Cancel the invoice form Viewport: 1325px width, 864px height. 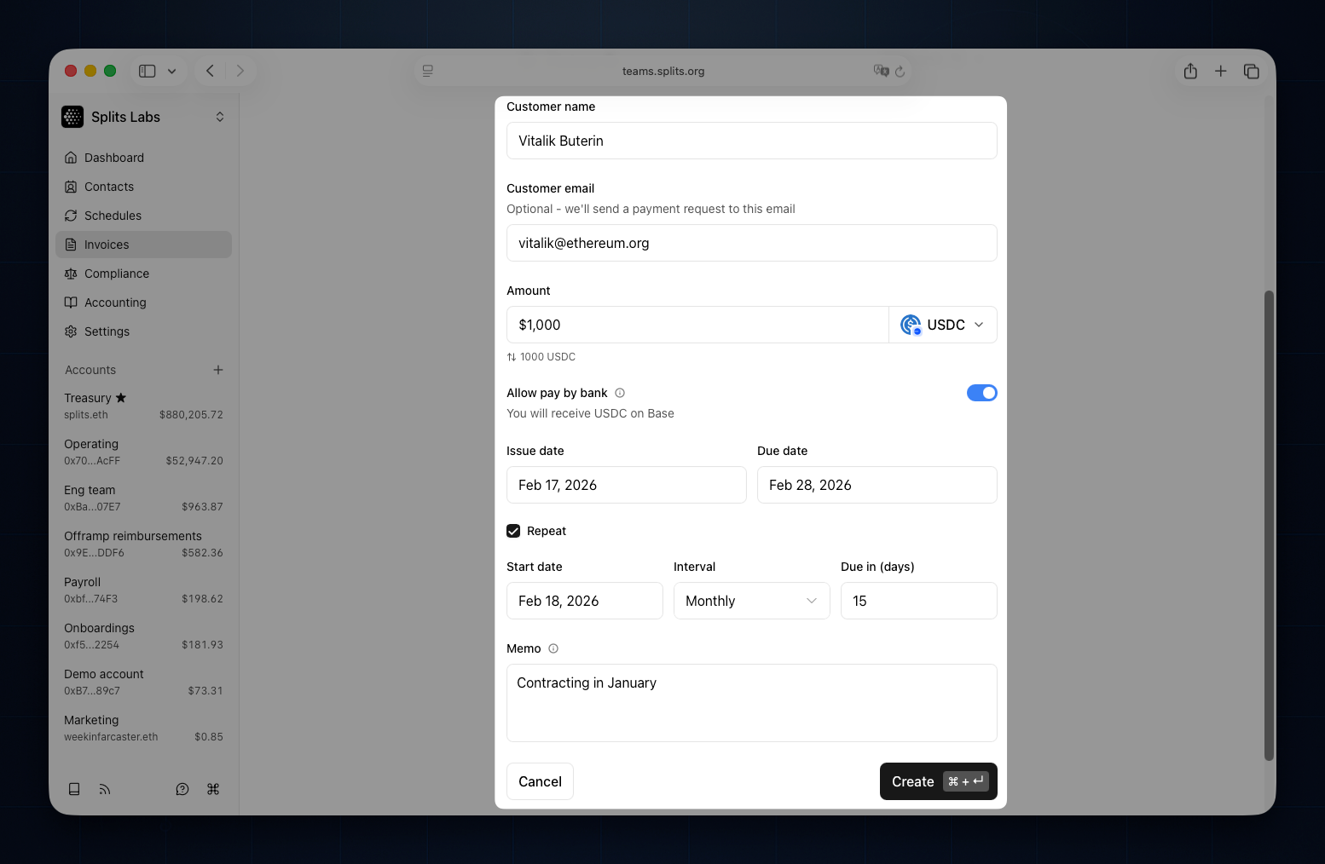(540, 781)
